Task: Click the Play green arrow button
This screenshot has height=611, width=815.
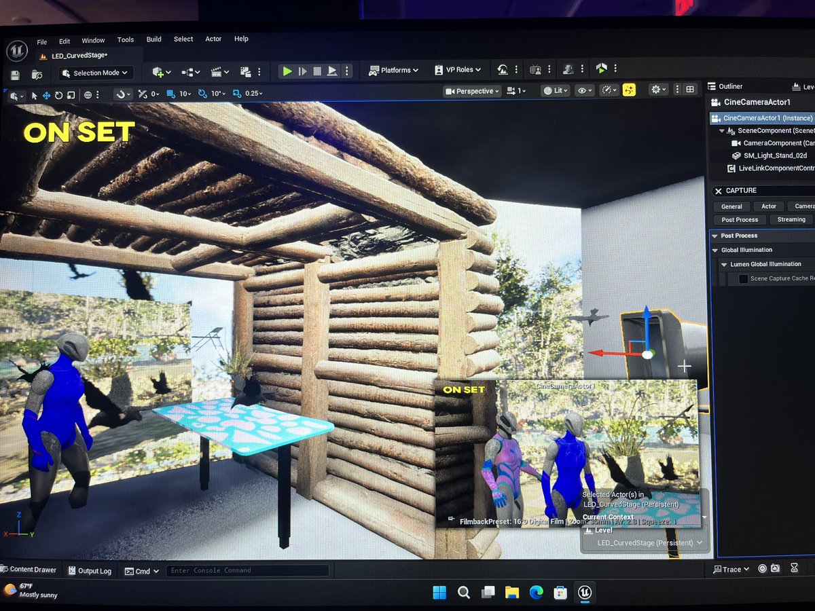Action: (x=287, y=71)
